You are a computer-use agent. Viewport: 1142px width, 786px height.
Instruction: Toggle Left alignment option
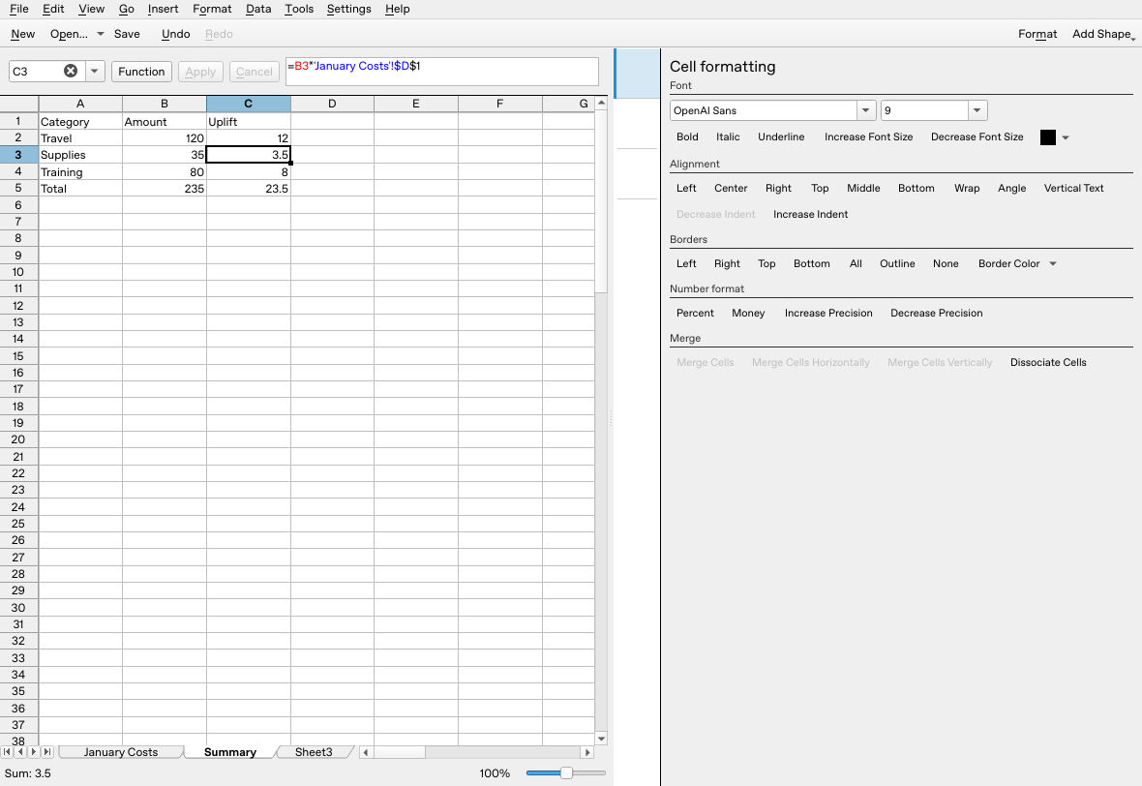(686, 188)
